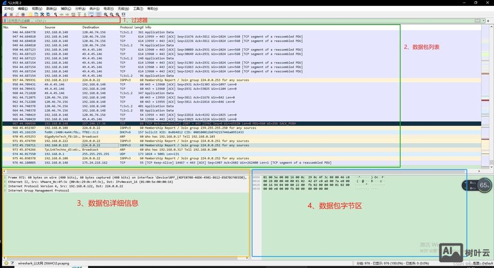Select packet 976 TCP Keep-Alive row

[x=242, y=163]
